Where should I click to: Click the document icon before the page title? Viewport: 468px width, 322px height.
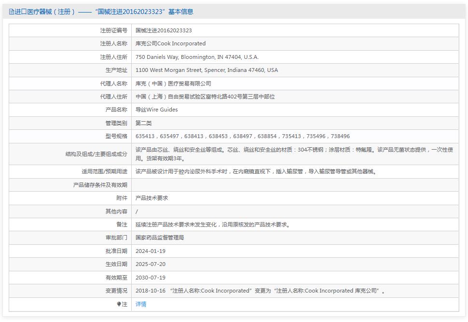click(10, 11)
